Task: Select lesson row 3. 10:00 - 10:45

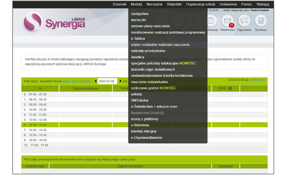Action: [x=144, y=109]
